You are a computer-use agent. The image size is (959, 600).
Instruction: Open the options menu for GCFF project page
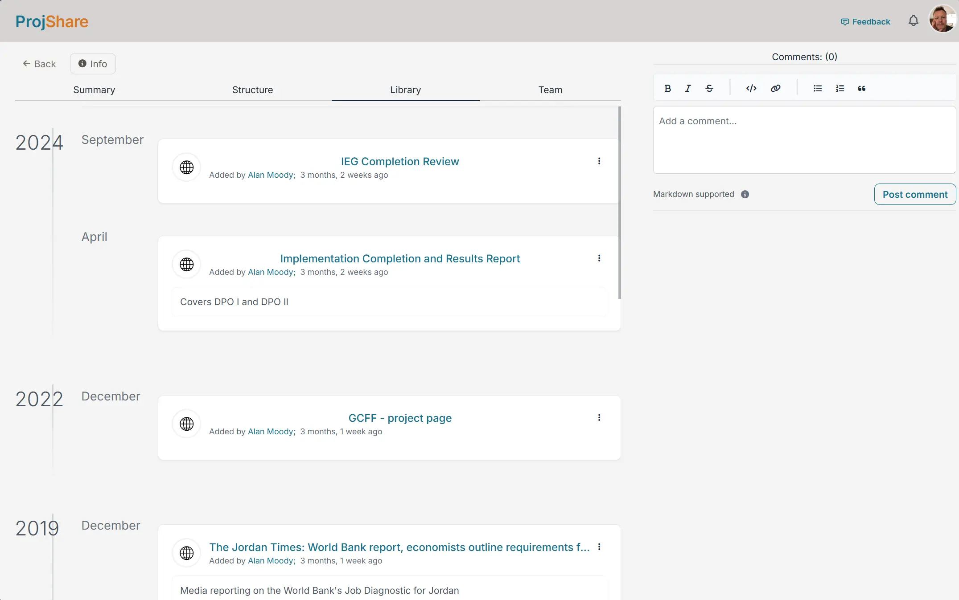(599, 417)
